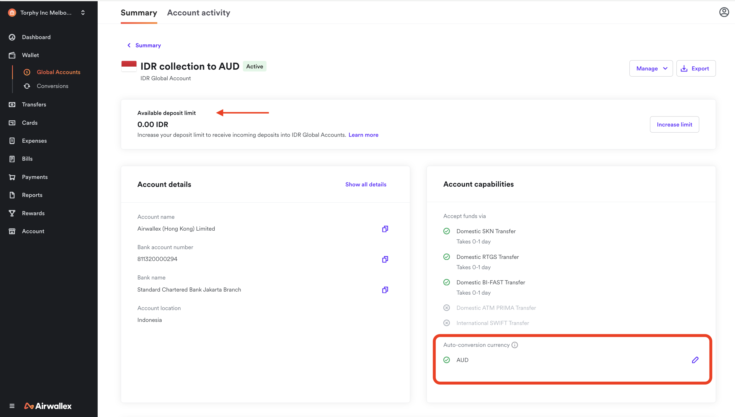Open the user profile icon
This screenshot has height=417, width=735.
tap(724, 12)
